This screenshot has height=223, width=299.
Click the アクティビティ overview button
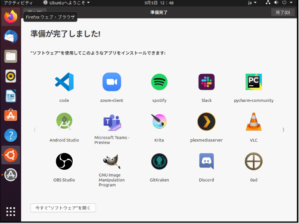(x=18, y=3)
